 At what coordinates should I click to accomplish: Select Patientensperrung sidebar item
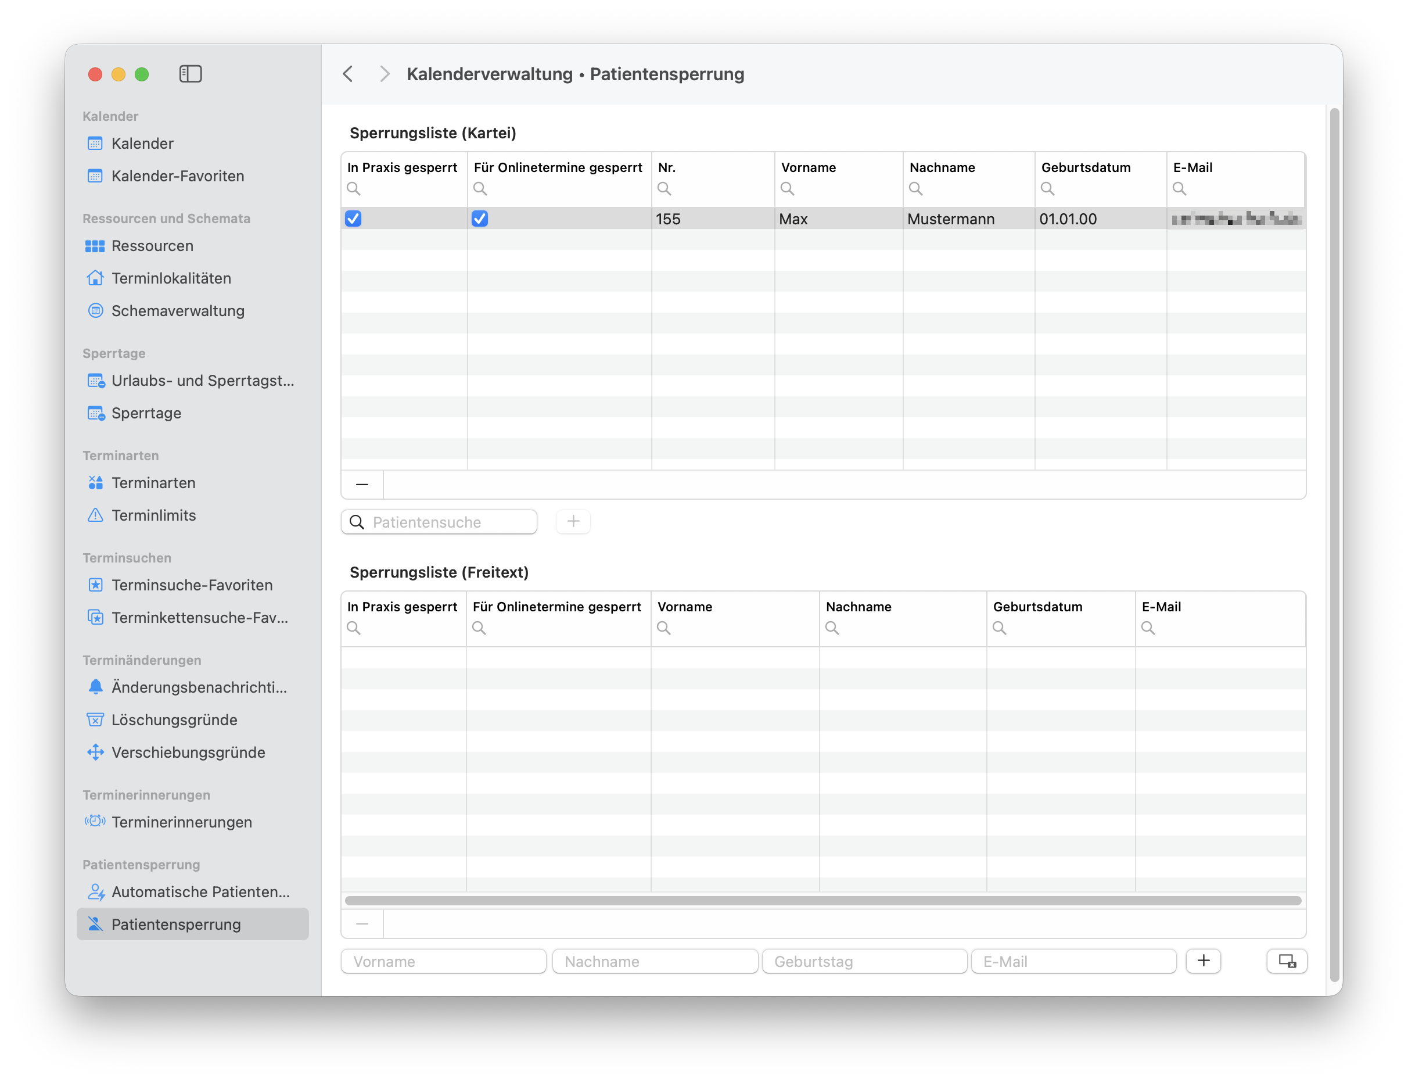192,924
